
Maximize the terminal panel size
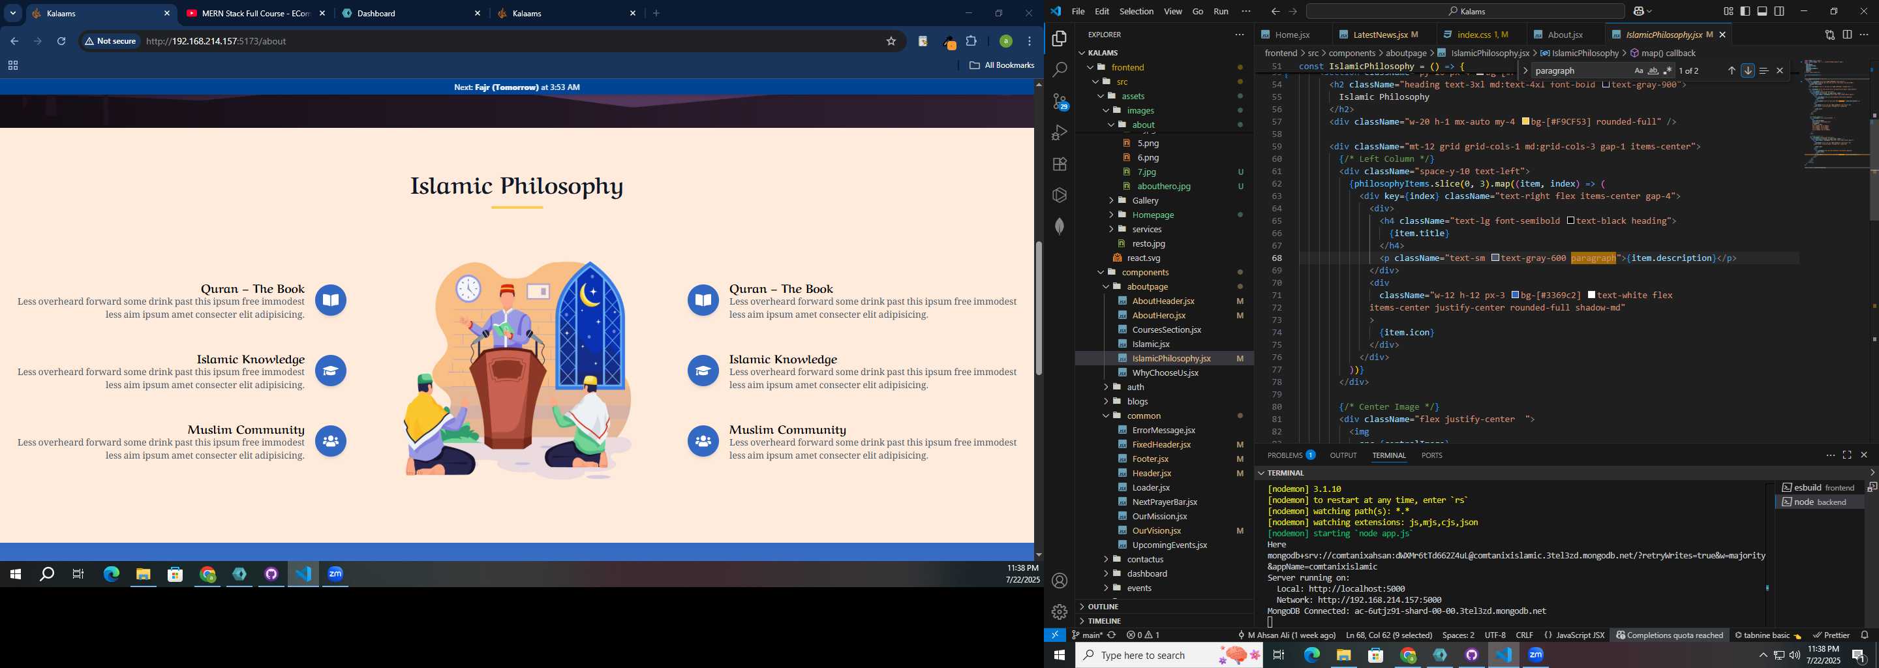pyautogui.click(x=1847, y=455)
